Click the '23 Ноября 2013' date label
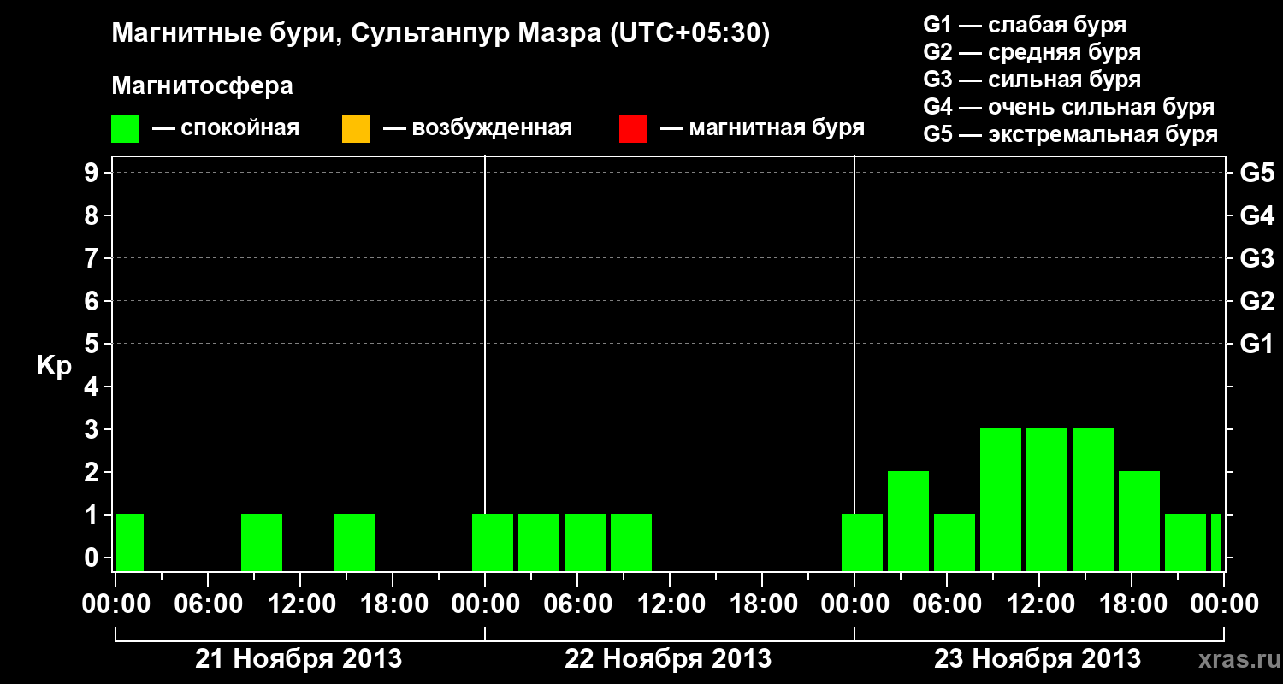The image size is (1283, 684). pyautogui.click(x=1038, y=659)
